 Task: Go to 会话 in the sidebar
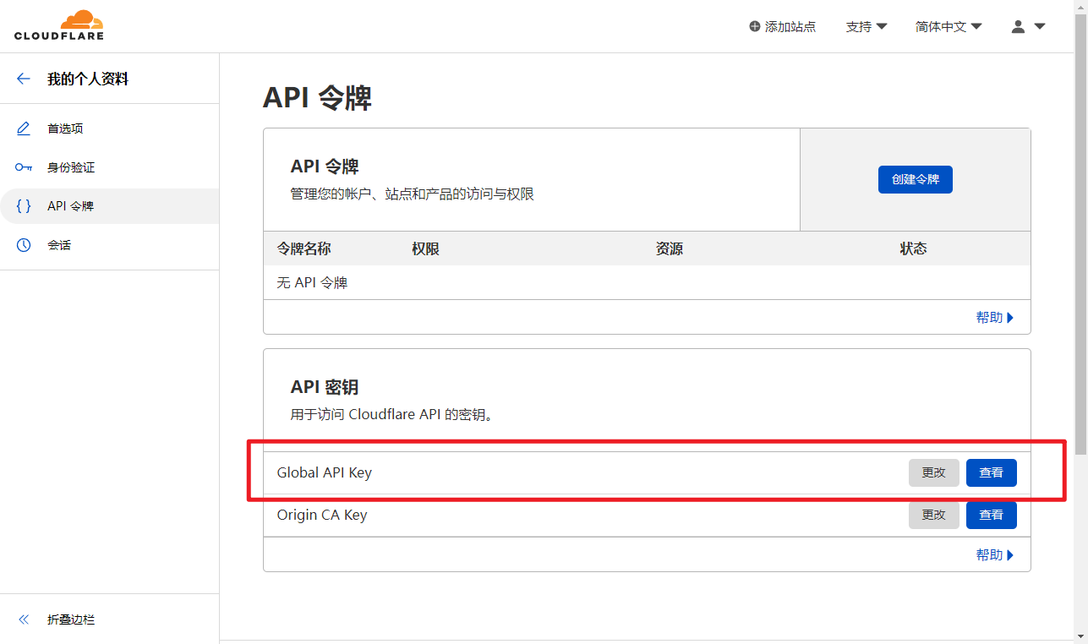coord(59,245)
